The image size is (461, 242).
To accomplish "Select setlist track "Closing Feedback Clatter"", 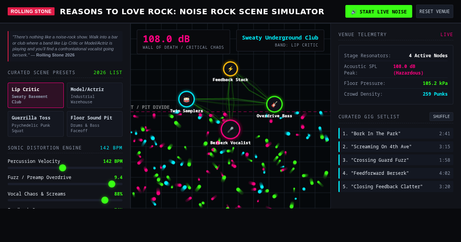I will click(396, 187).
